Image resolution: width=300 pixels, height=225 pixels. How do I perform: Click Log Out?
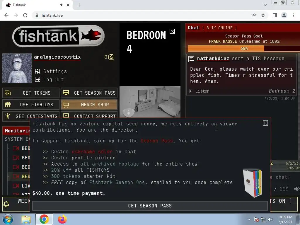coord(54,80)
